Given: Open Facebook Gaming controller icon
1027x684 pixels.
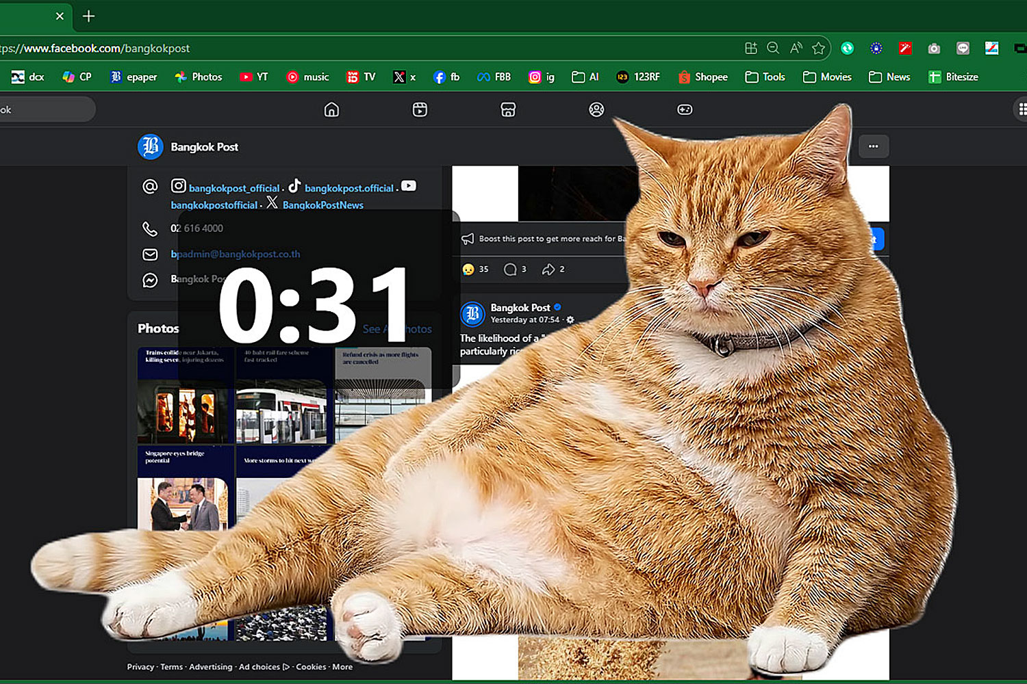Looking at the screenshot, I should tap(685, 109).
